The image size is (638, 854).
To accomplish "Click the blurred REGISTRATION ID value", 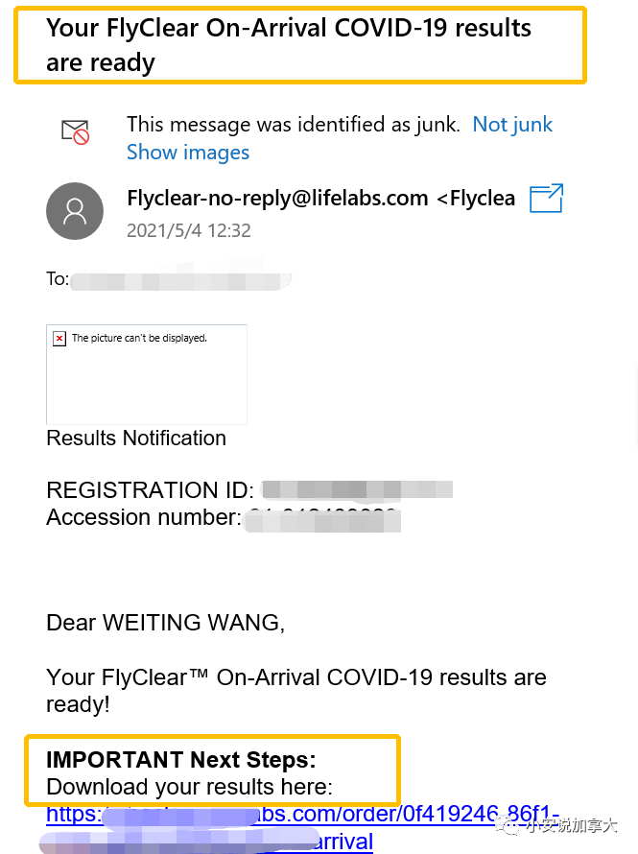I will (357, 489).
